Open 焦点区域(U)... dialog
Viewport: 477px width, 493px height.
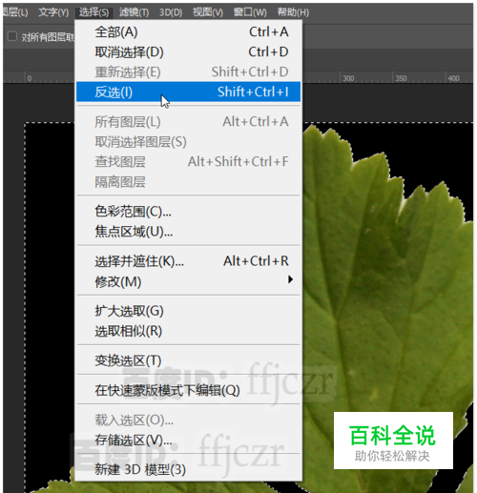pos(188,232)
